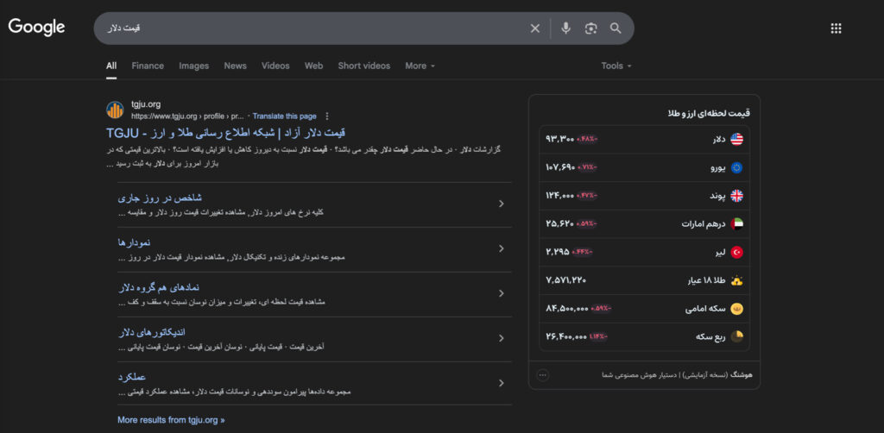Switch to the Web tab
This screenshot has height=433, width=884.
[313, 66]
